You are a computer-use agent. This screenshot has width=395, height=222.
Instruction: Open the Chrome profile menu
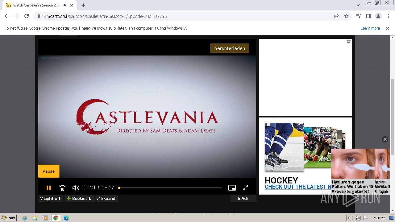coord(378,16)
